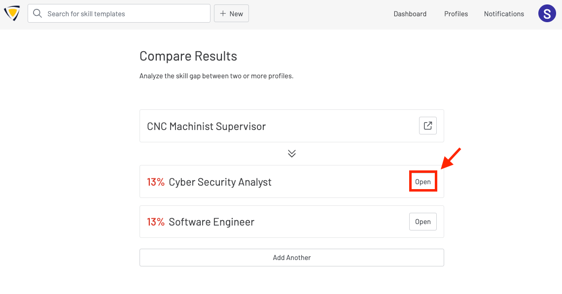Click the shield logo icon

click(12, 14)
